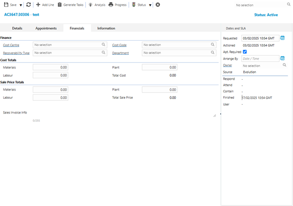Open the calendar picker for Requested date
Viewport: 293px width, 206px height.
click(x=282, y=38)
